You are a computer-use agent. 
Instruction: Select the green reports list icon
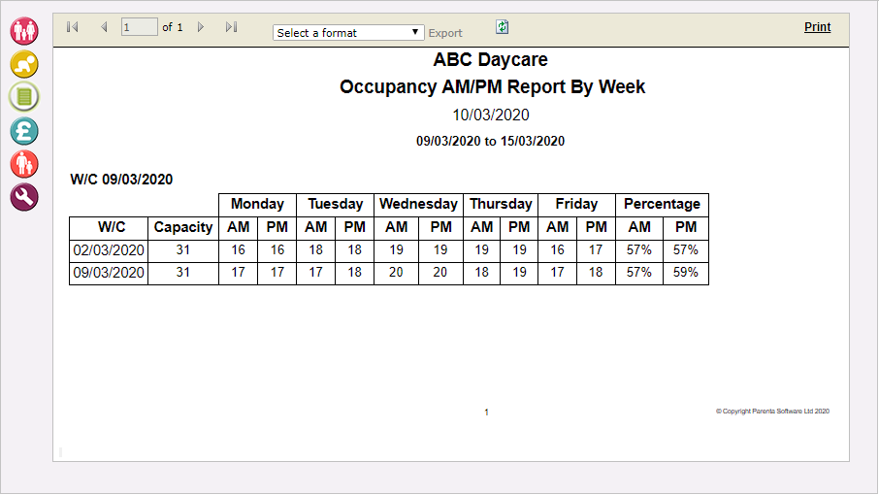tap(24, 97)
